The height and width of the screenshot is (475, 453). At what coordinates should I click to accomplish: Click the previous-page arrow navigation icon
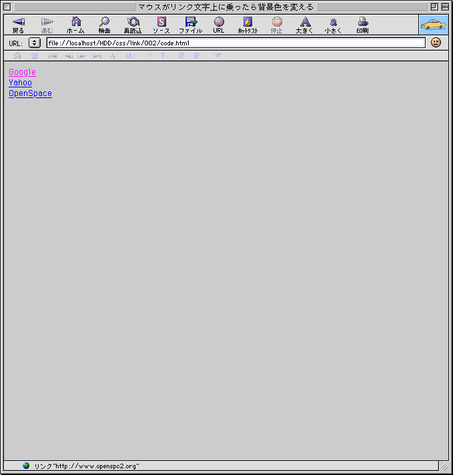(x=68, y=56)
